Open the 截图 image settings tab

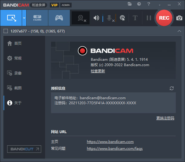tap(24, 88)
